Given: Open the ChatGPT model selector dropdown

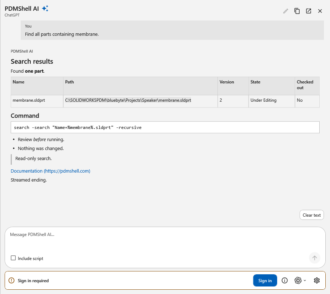Looking at the screenshot, I should pyautogui.click(x=300, y=280).
